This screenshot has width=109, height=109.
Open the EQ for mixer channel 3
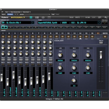pyautogui.click(x=15, y=37)
